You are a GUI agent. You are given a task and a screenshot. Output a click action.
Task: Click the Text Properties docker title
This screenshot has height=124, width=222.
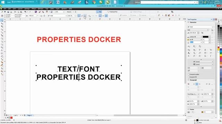coord(192,19)
